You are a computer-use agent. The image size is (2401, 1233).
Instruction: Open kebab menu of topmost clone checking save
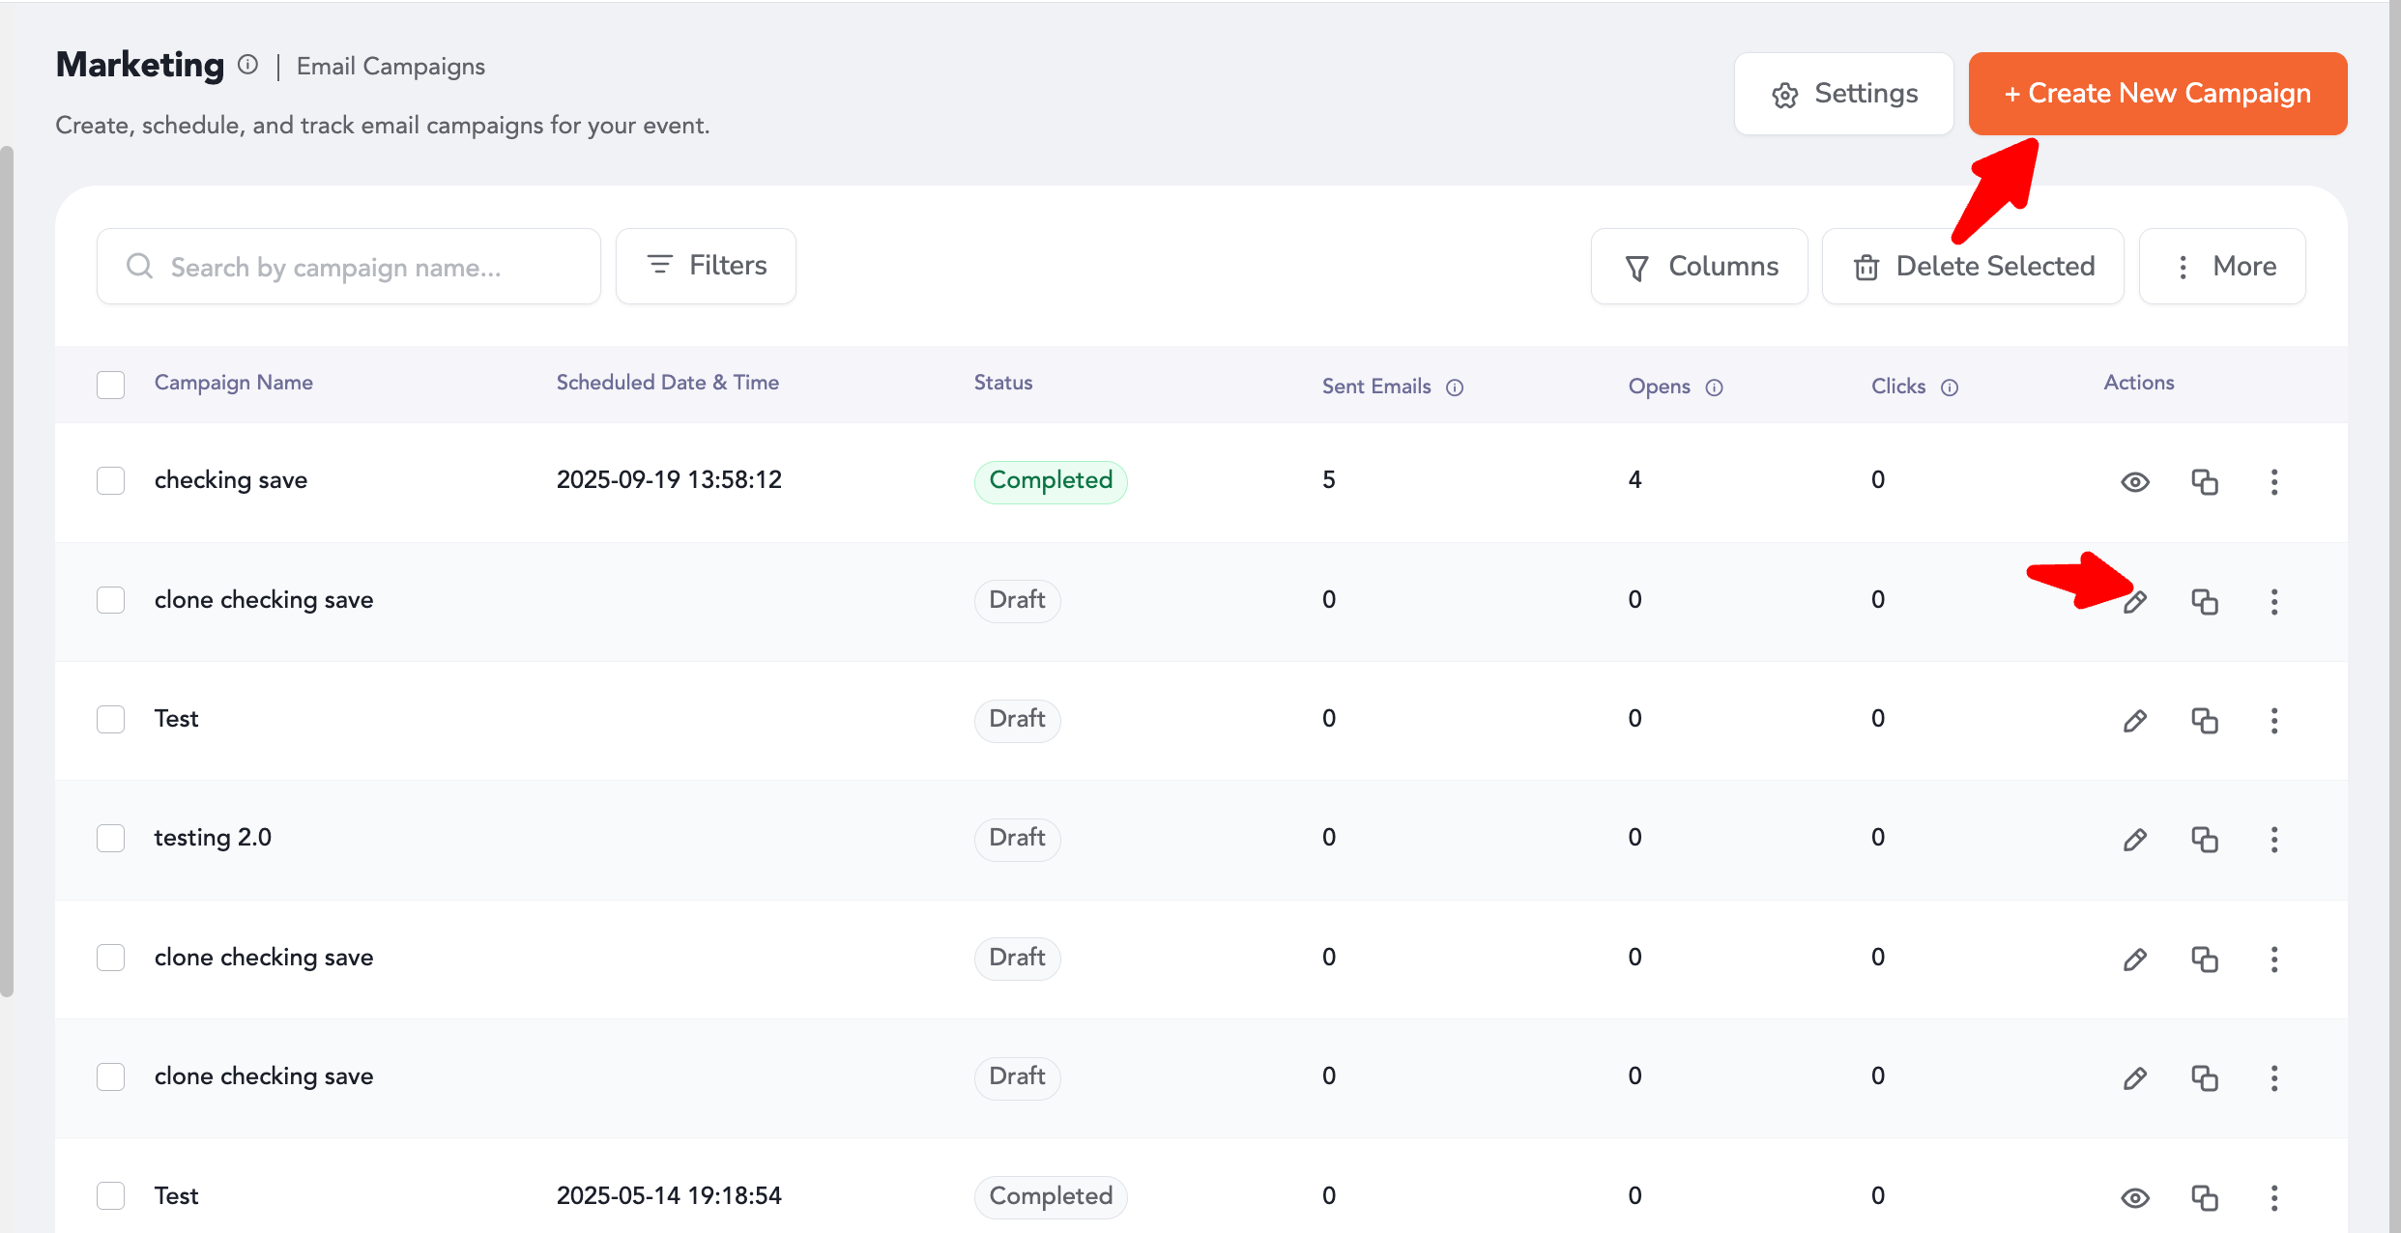pyautogui.click(x=2274, y=602)
